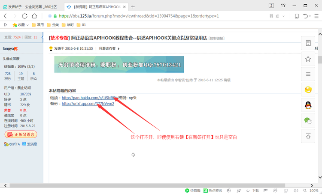Click the QQ penguin icon on right sidebar

tap(308, 105)
